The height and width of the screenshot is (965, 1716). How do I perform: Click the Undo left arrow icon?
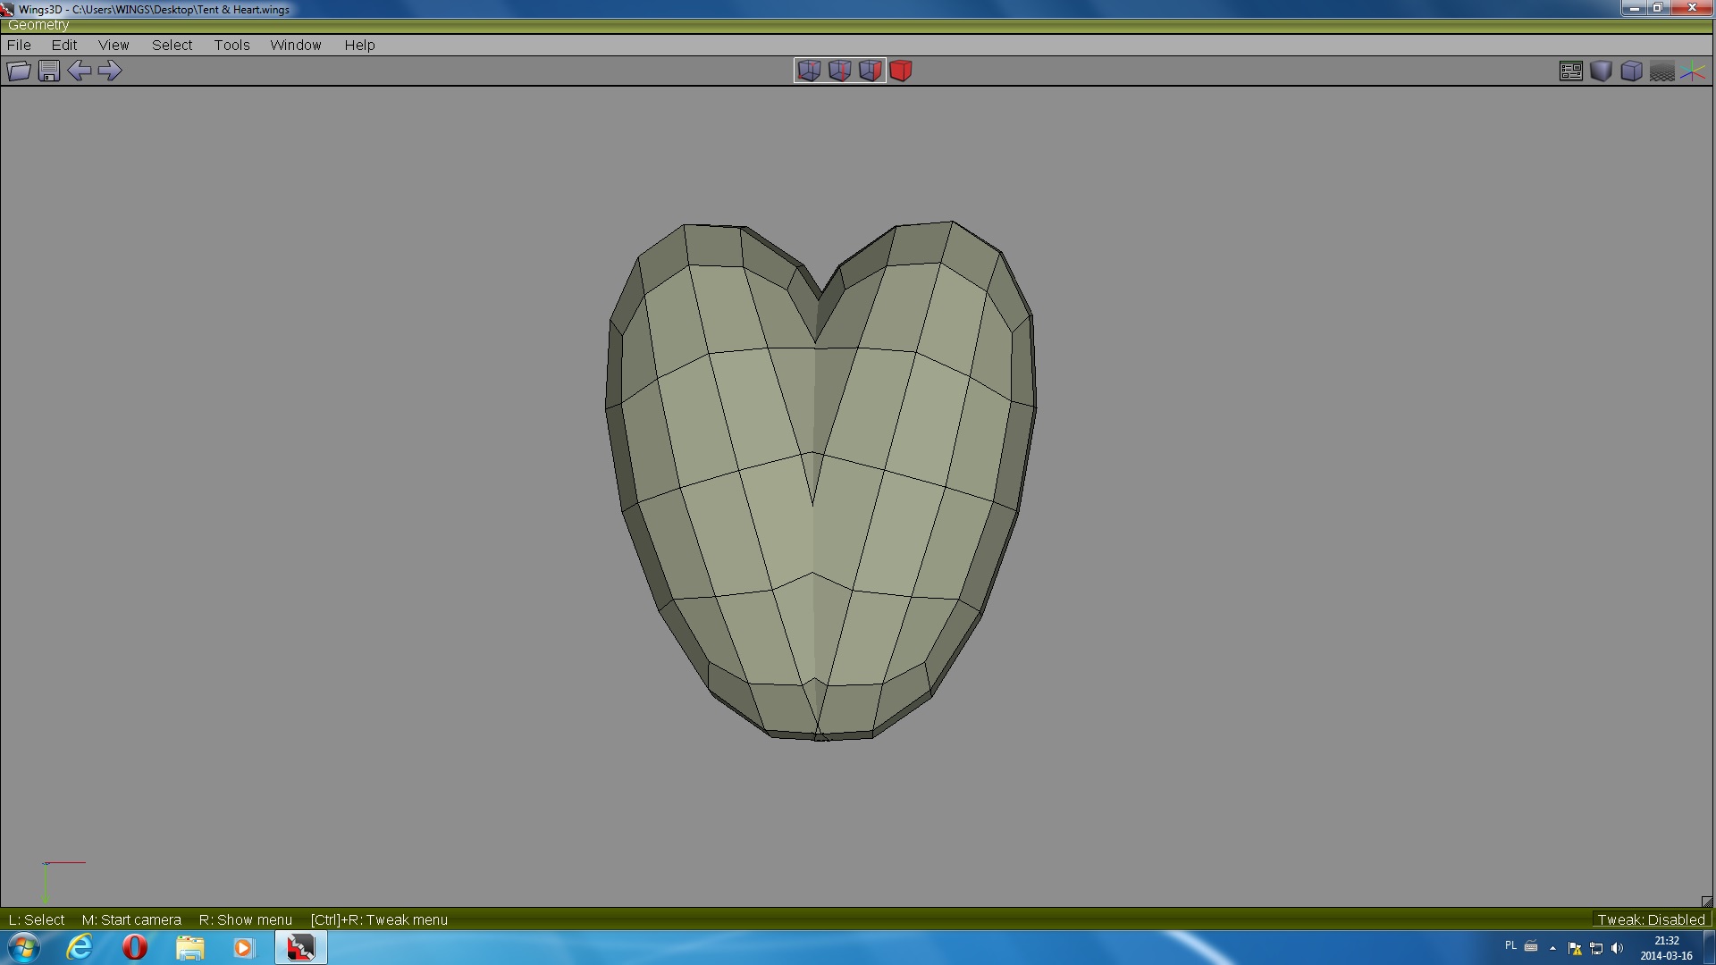click(79, 71)
